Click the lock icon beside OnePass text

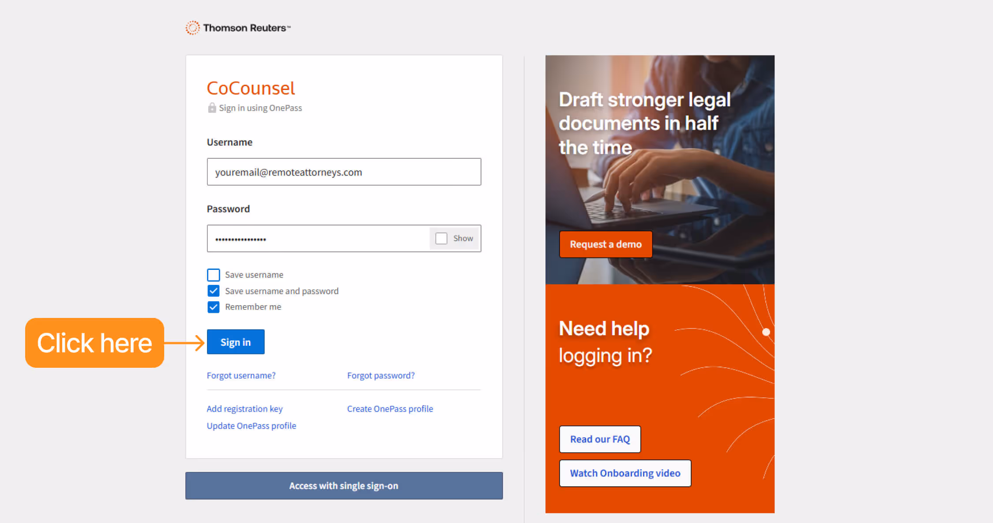tap(211, 107)
